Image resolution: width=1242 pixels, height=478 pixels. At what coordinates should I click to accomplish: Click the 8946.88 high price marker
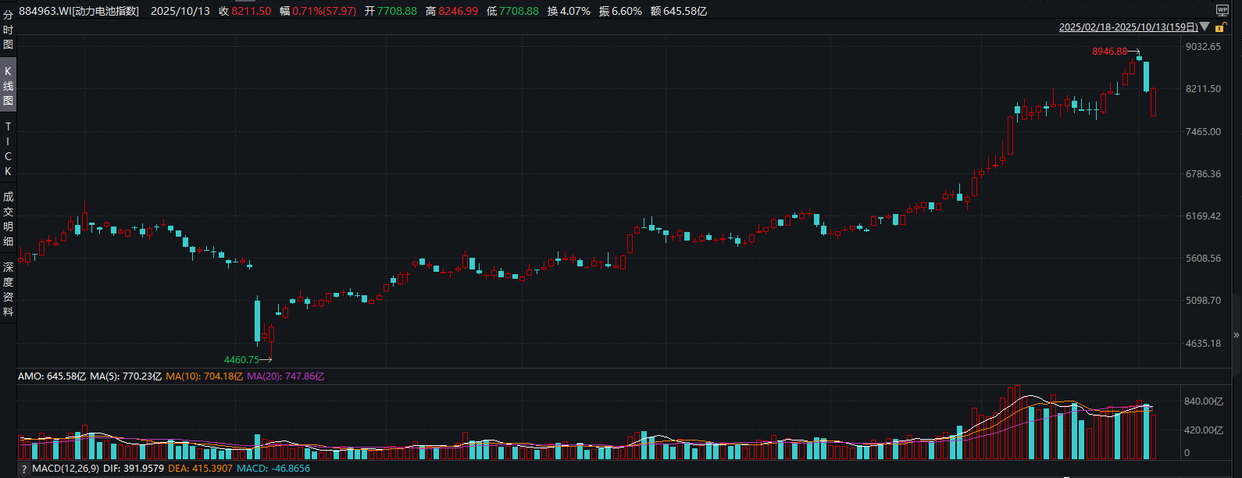coord(1109,52)
